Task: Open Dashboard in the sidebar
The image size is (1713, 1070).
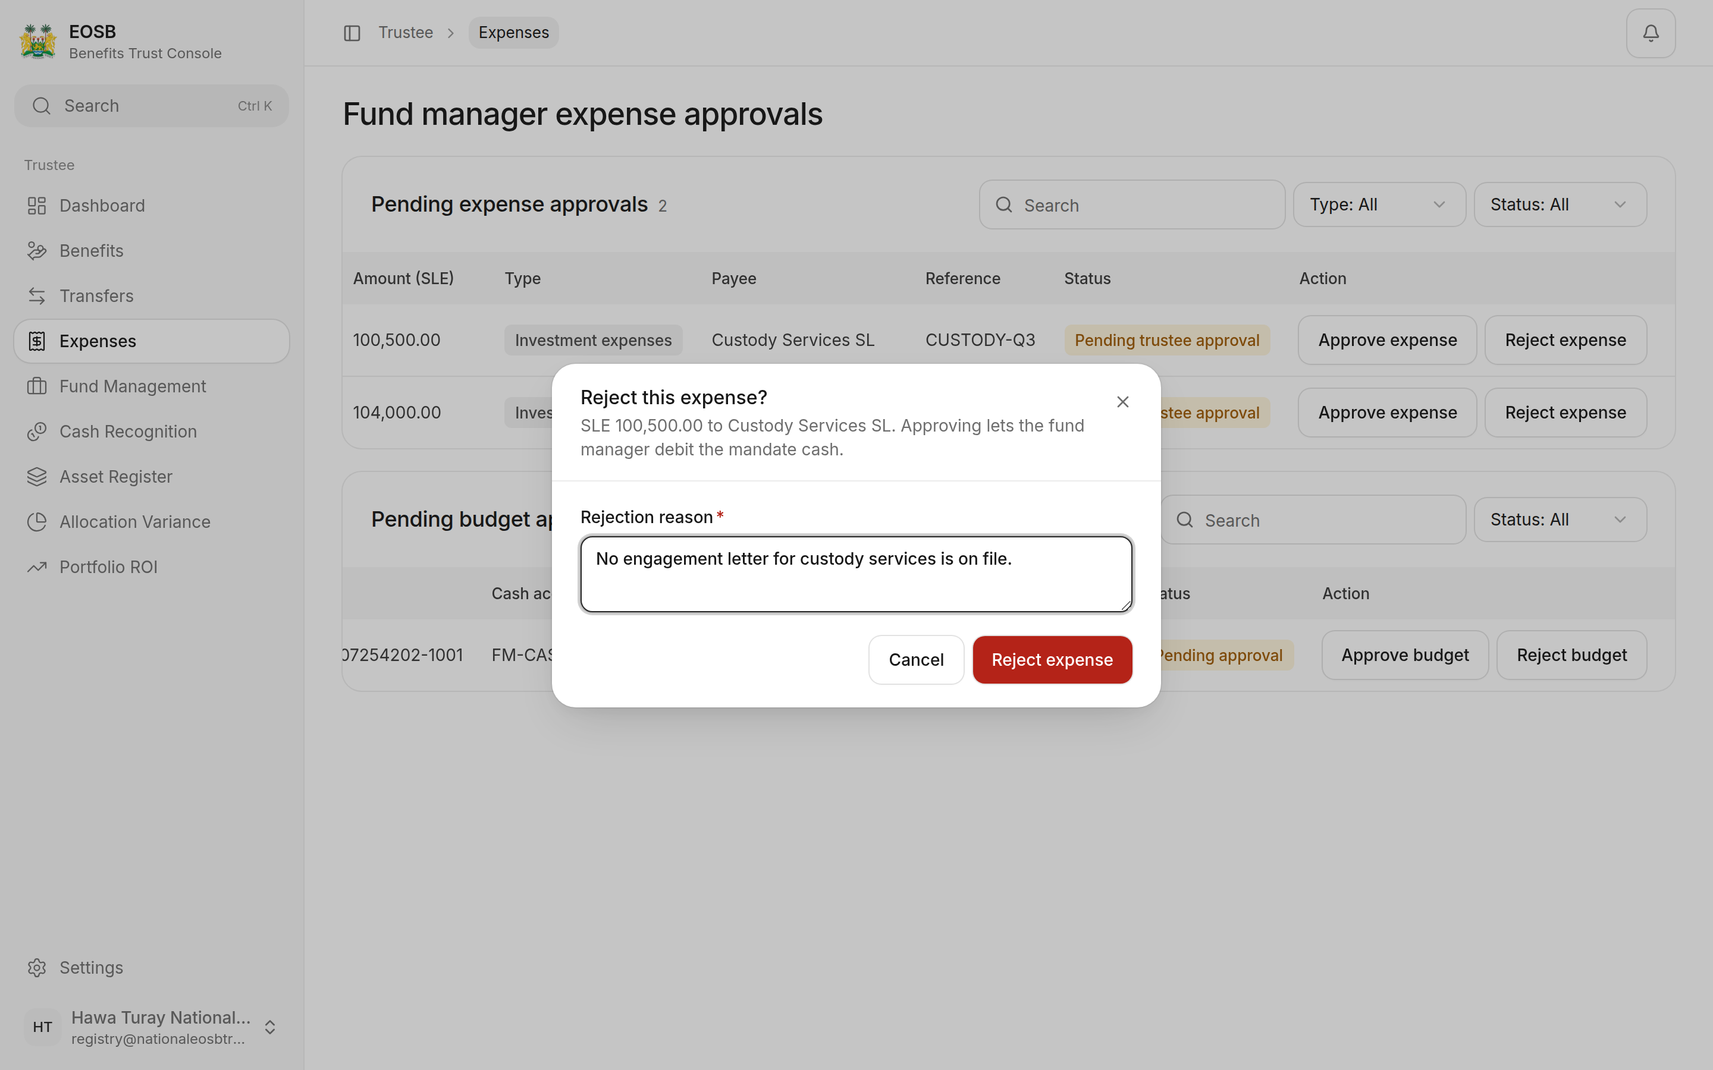Action: [x=152, y=206]
